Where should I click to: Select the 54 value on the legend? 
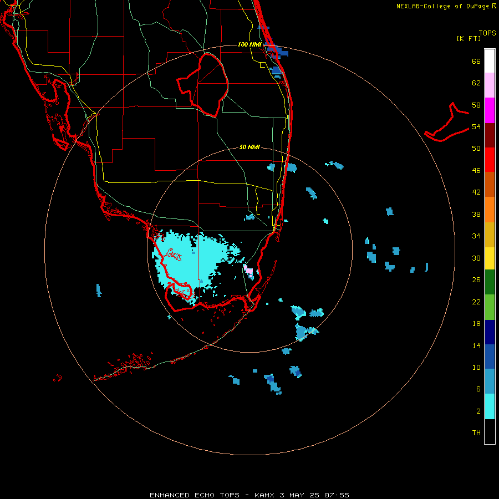pyautogui.click(x=476, y=126)
